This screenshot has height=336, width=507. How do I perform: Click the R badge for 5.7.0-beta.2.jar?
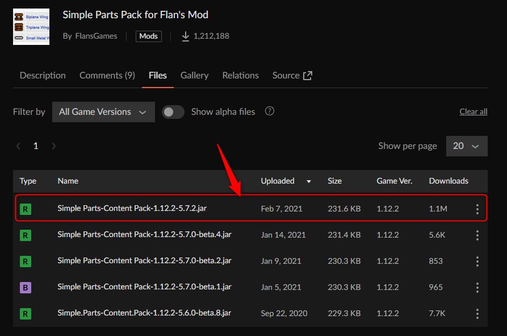(26, 261)
